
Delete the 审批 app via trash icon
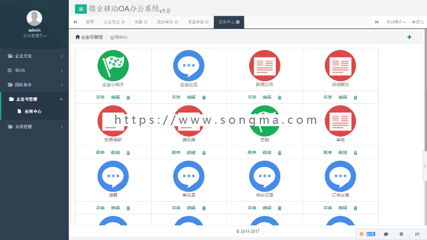click(x=355, y=153)
